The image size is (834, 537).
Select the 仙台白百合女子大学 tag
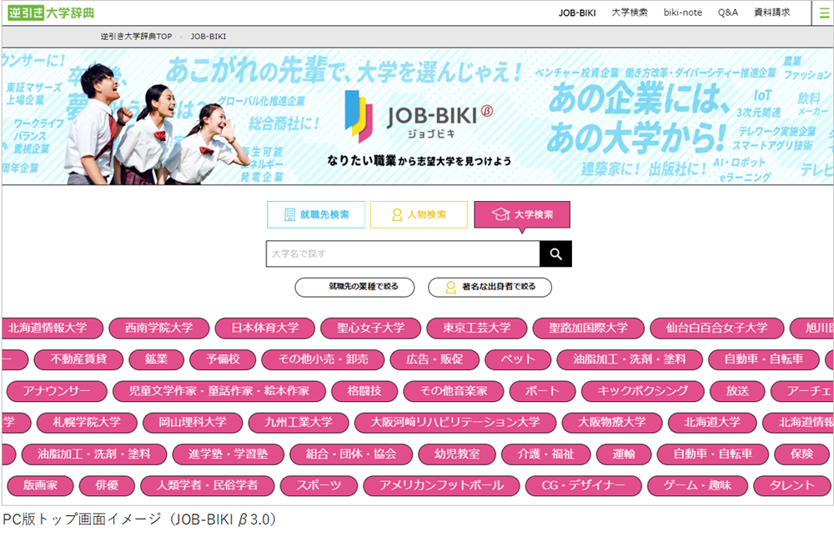[717, 328]
